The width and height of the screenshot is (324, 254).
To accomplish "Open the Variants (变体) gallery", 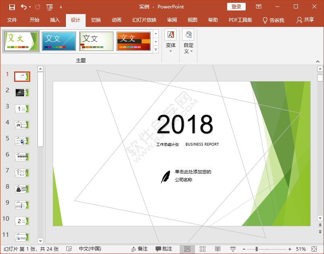I will (x=171, y=41).
